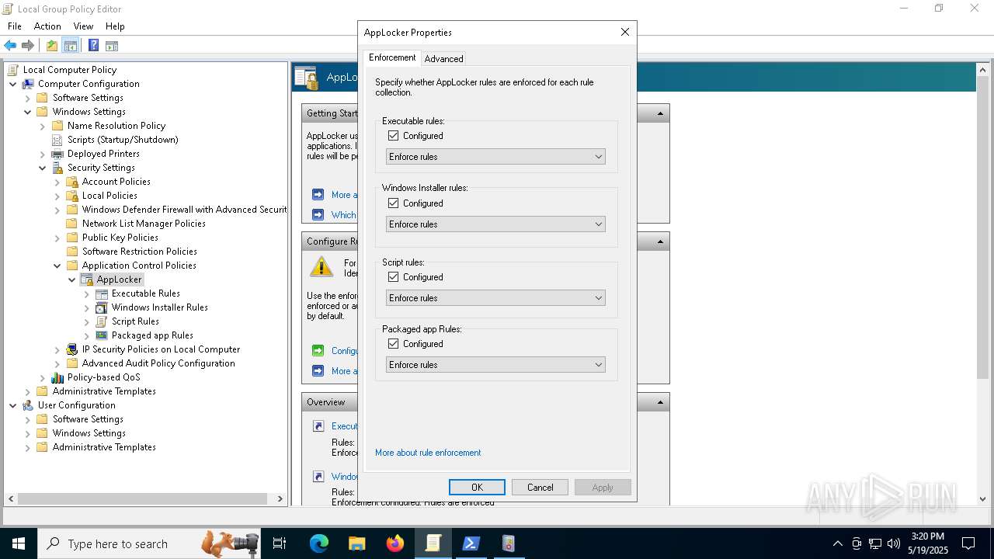
Task: Click the Computer Configuration icon
Action: [x=28, y=84]
